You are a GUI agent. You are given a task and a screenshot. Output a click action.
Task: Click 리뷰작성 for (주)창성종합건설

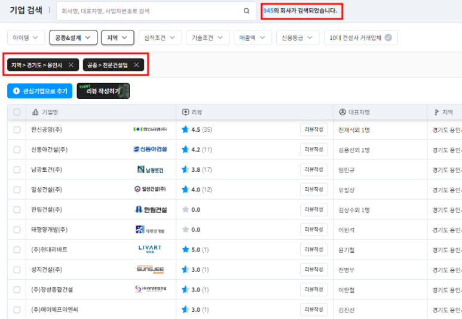click(x=314, y=289)
